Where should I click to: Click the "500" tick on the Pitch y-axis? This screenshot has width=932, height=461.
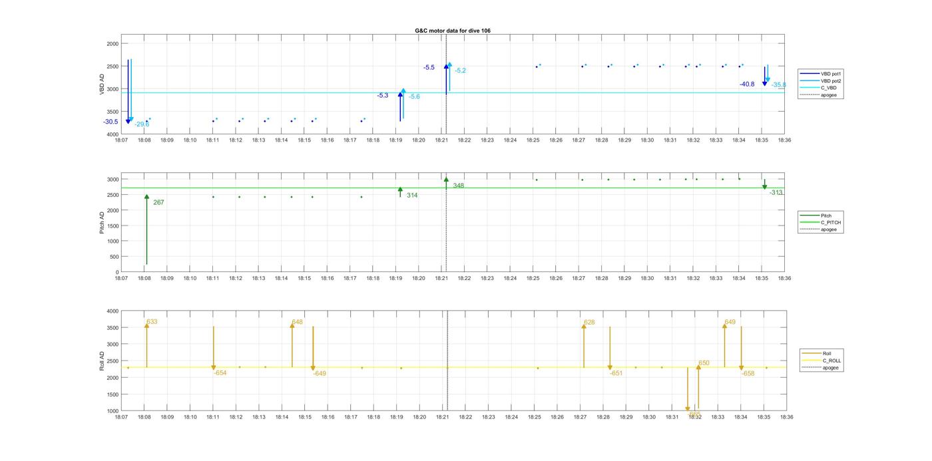pos(115,257)
